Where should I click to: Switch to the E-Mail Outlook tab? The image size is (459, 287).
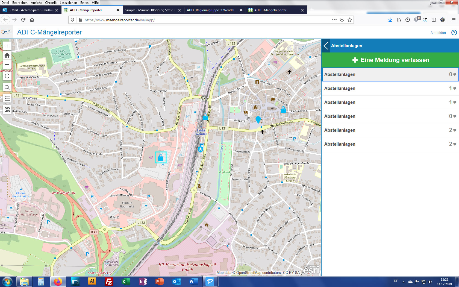pos(30,10)
